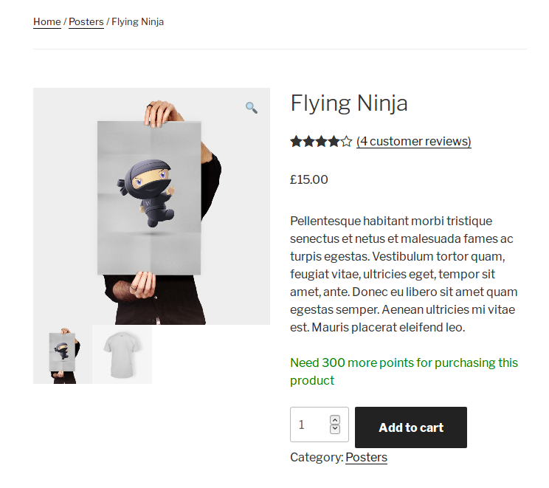Open the 4 customer reviews link
This screenshot has width=549, height=488.
pyautogui.click(x=413, y=141)
